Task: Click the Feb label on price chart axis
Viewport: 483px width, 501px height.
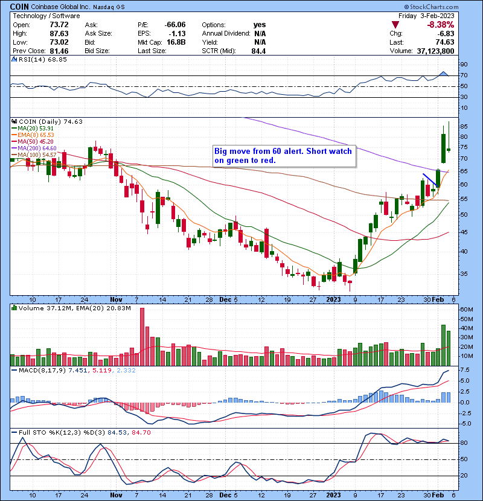Action: coord(438,300)
